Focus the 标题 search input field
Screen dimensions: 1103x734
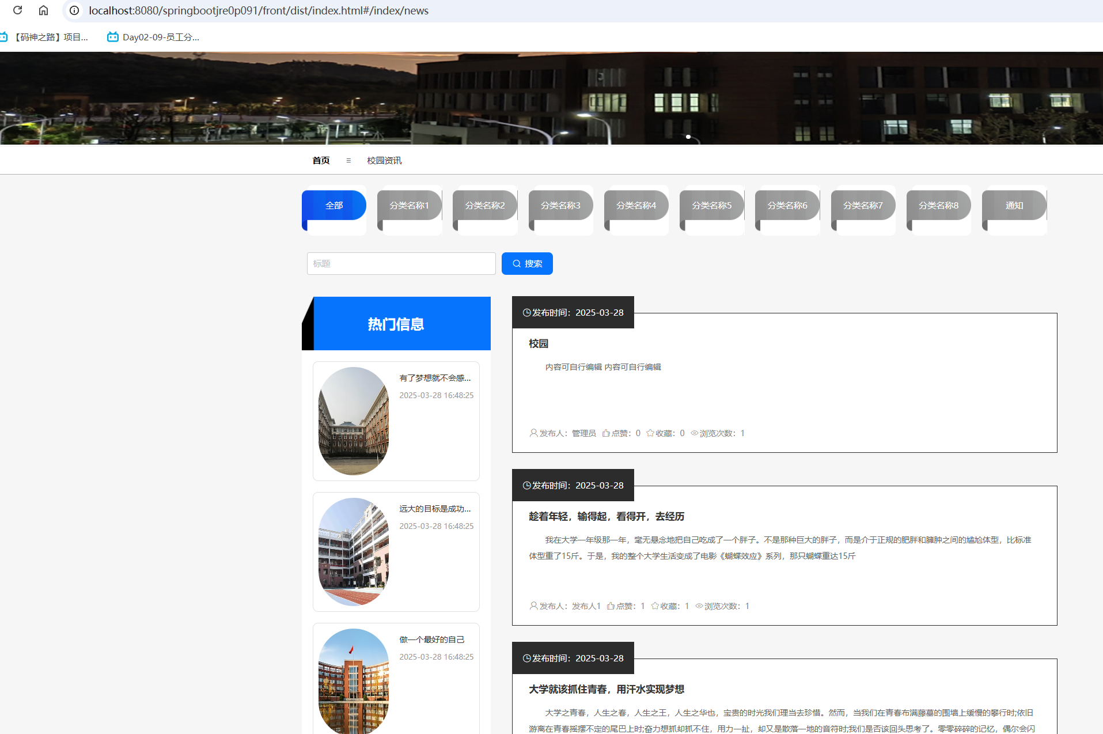coord(401,264)
